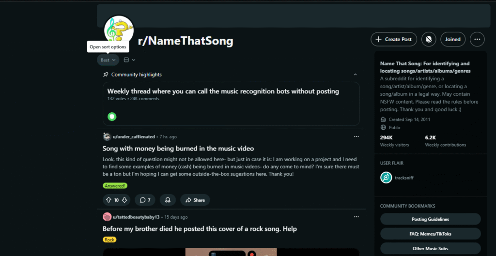The image size is (496, 256).
Task: Open the green shield moderator icon
Action: pos(112,117)
